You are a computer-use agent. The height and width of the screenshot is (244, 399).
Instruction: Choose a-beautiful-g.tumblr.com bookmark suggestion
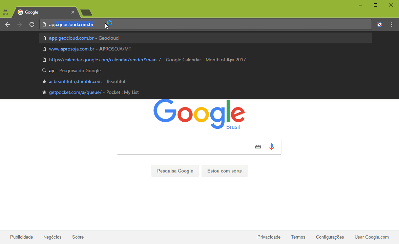pyautogui.click(x=206, y=82)
